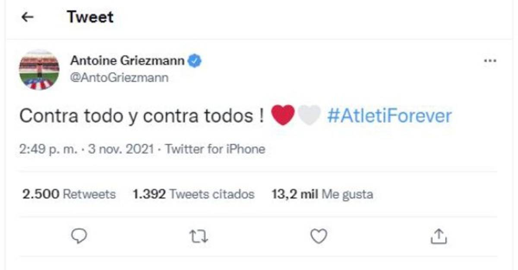The image size is (518, 270).
Task: Click the blue verified badge next to Antoine Griezmann
Action: [195, 61]
